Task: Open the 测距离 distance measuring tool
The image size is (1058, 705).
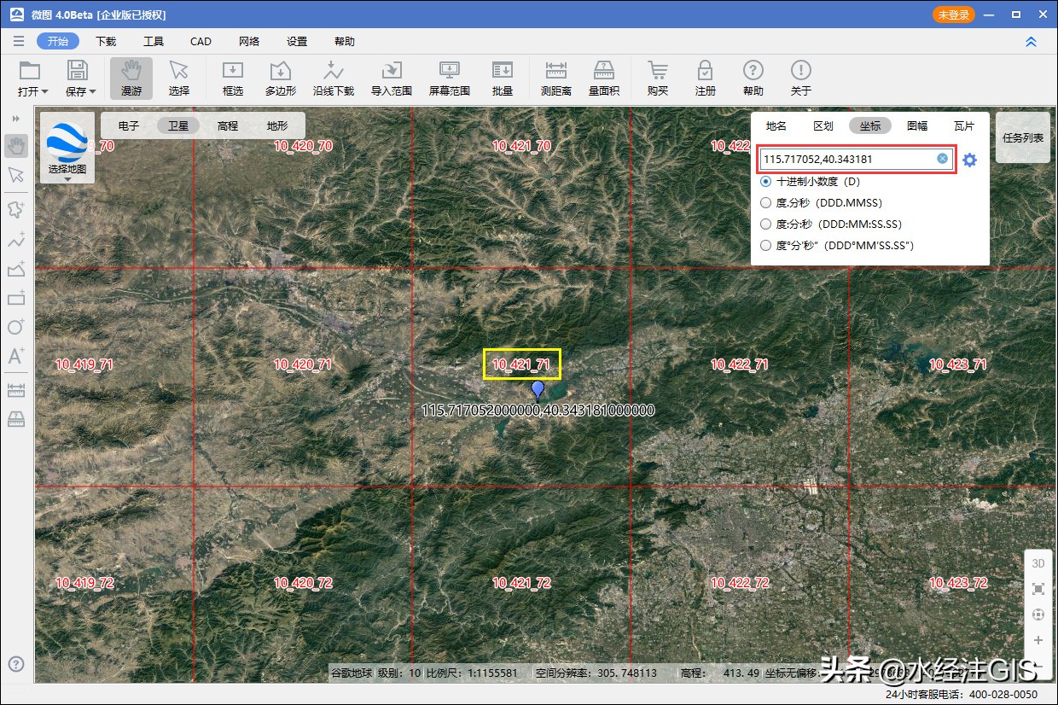Action: pyautogui.click(x=556, y=78)
